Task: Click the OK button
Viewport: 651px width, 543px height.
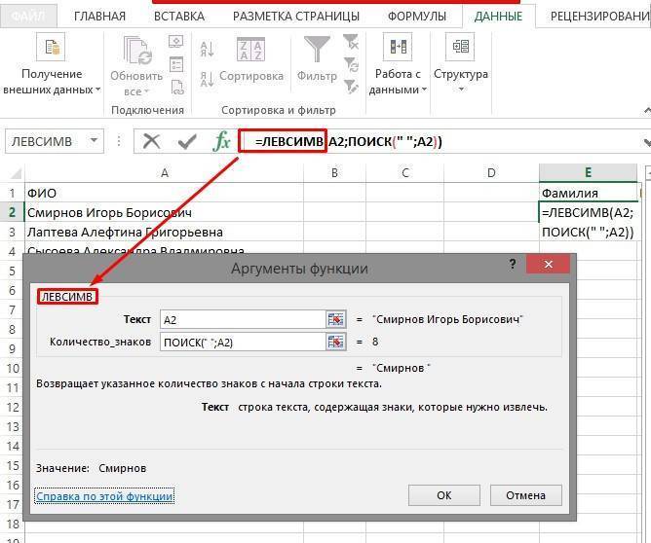Action: point(443,495)
